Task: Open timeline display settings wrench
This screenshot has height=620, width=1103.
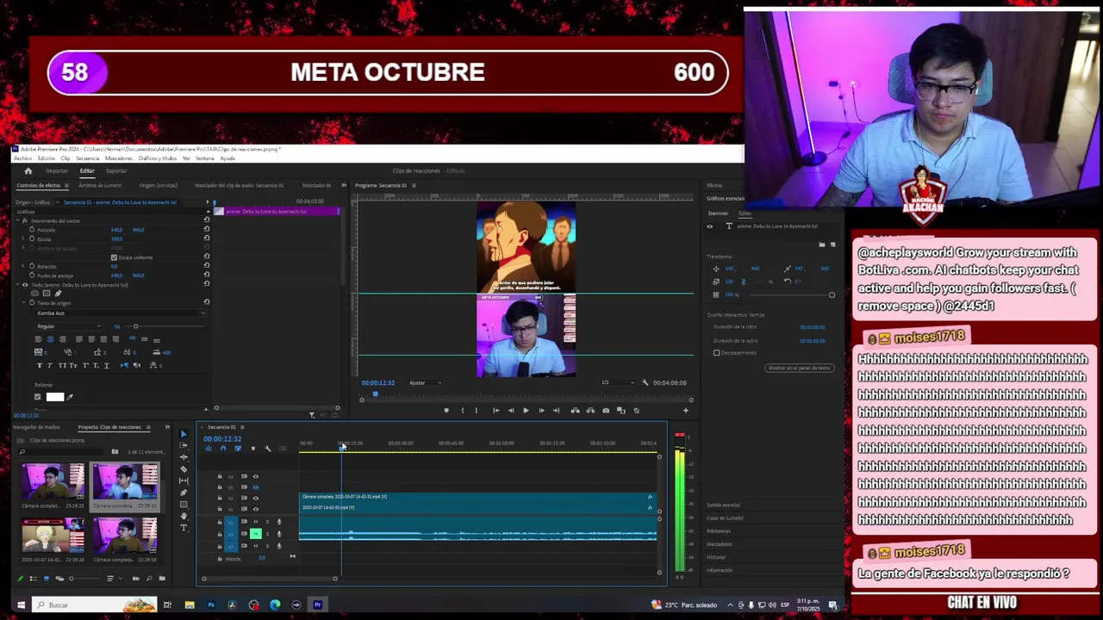Action: click(x=267, y=449)
